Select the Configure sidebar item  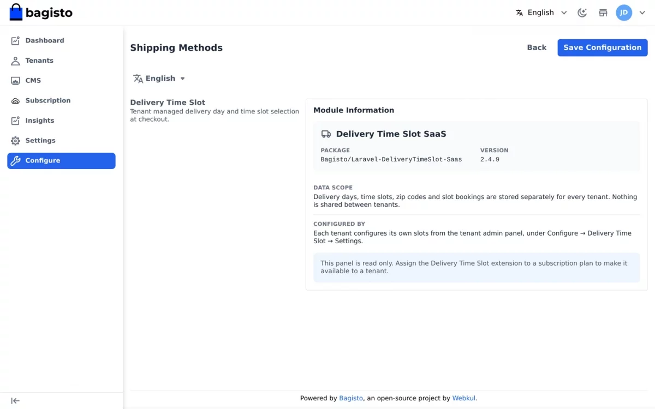click(x=61, y=161)
